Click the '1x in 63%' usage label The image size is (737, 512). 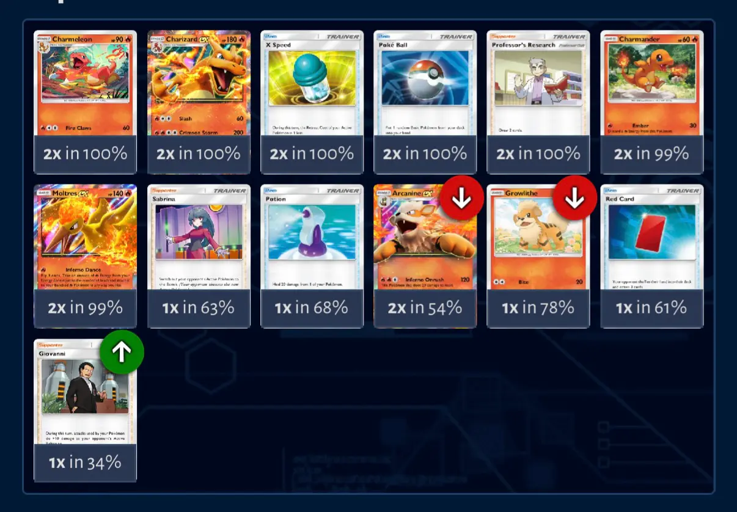click(x=199, y=308)
